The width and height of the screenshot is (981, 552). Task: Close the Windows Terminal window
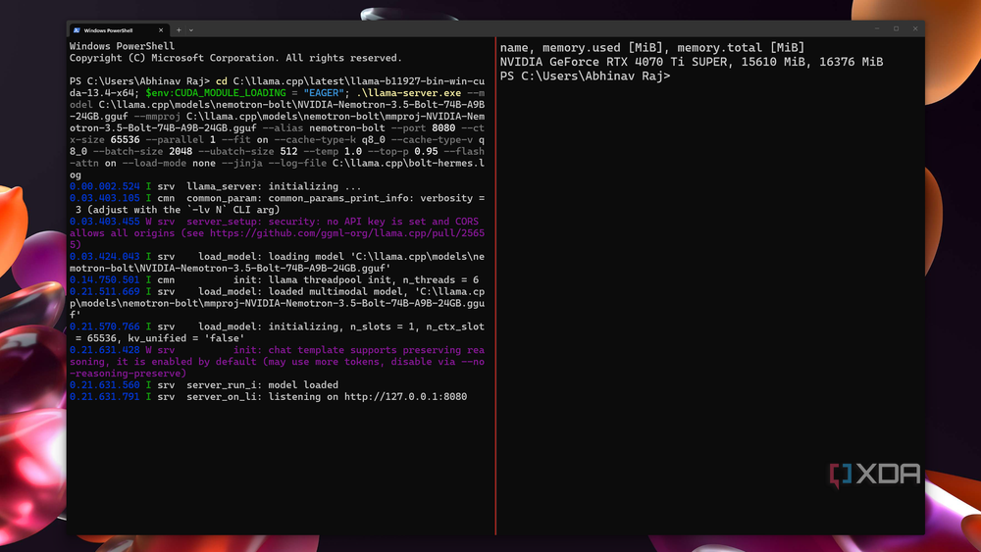[915, 28]
